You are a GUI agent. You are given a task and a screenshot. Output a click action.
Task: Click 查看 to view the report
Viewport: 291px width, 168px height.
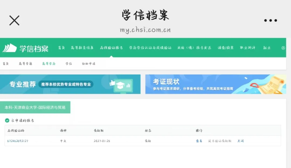click(199, 141)
